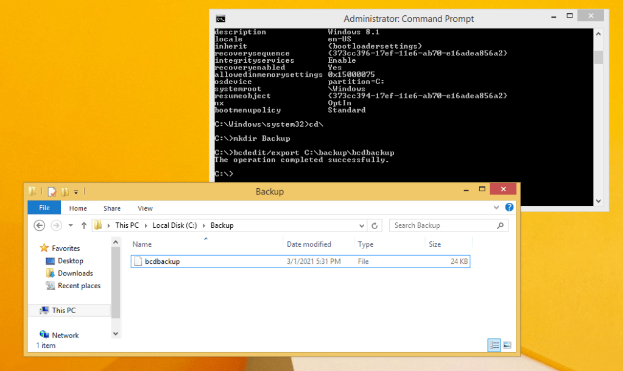Click the New Folder quick access icon
Screen dimensions: 623x371
(65, 192)
